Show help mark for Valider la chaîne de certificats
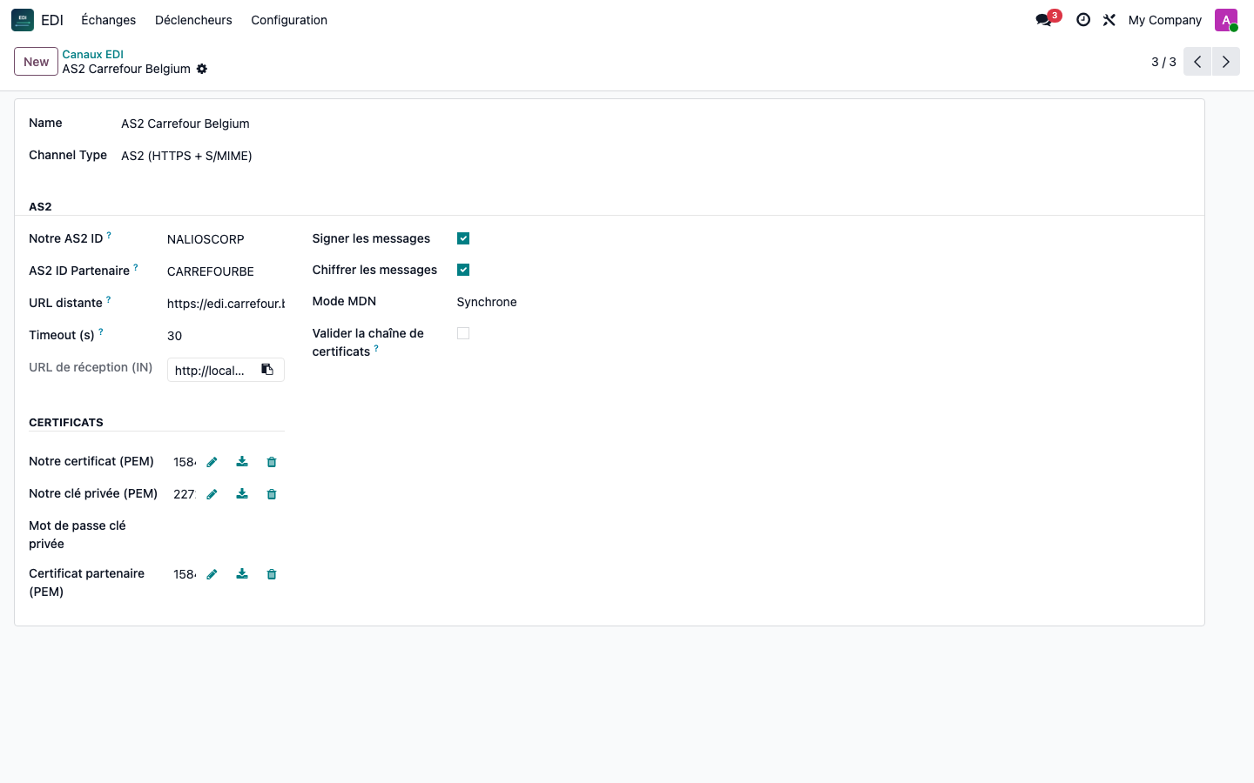Screen dimensions: 1254x783 [376, 348]
